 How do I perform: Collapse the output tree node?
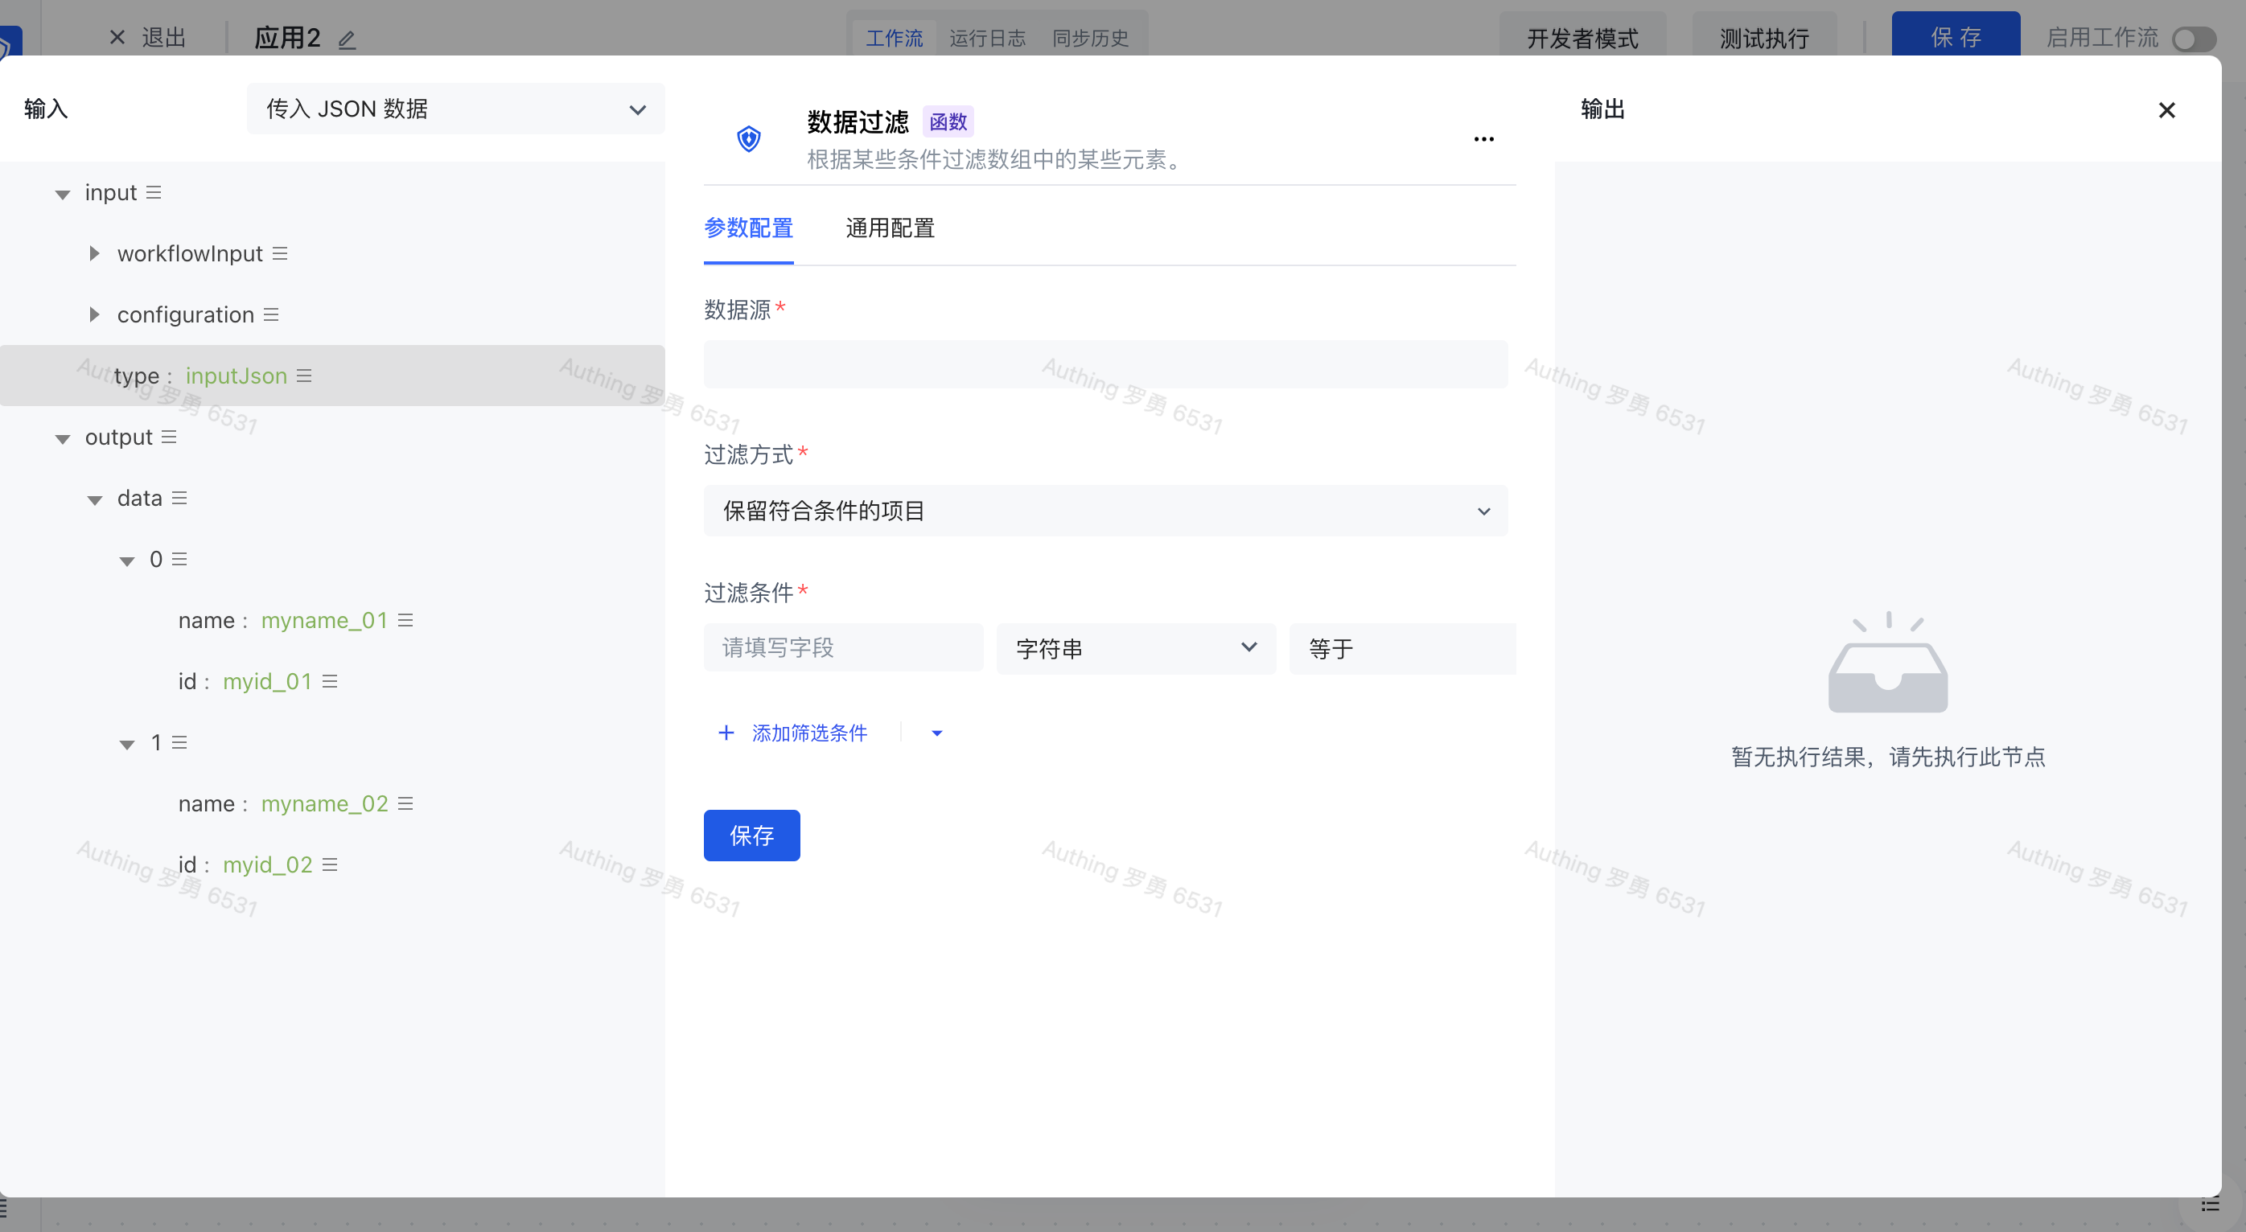[62, 438]
